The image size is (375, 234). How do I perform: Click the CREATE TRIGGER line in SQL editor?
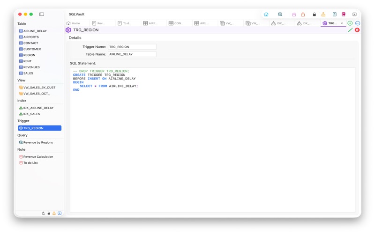99,75
